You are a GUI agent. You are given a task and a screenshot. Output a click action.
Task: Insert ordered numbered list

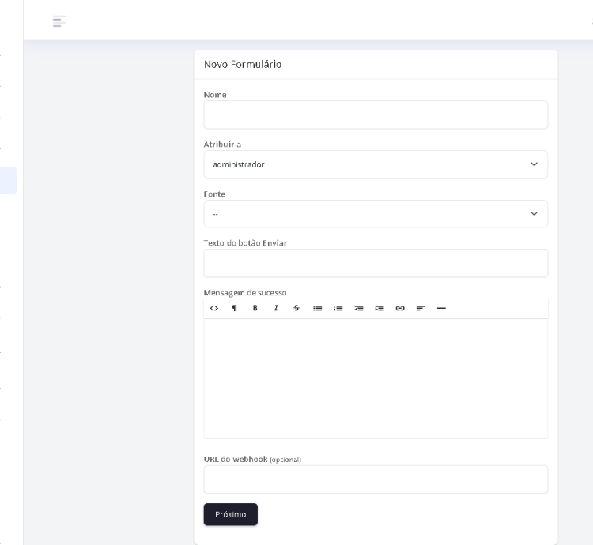(338, 308)
